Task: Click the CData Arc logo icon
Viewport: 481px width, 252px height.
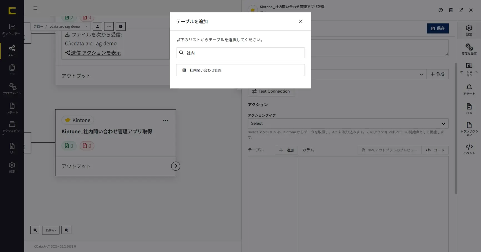Action: coord(12,11)
